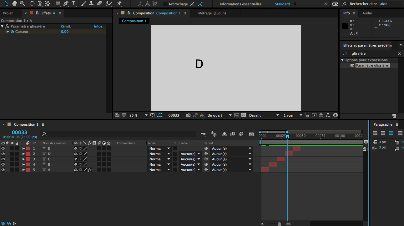Select the Eraser tool
The height and width of the screenshot is (226, 404).
(99, 4)
